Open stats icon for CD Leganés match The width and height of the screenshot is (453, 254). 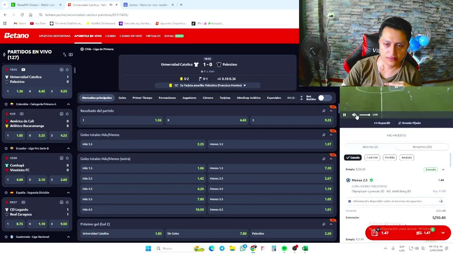point(61,202)
